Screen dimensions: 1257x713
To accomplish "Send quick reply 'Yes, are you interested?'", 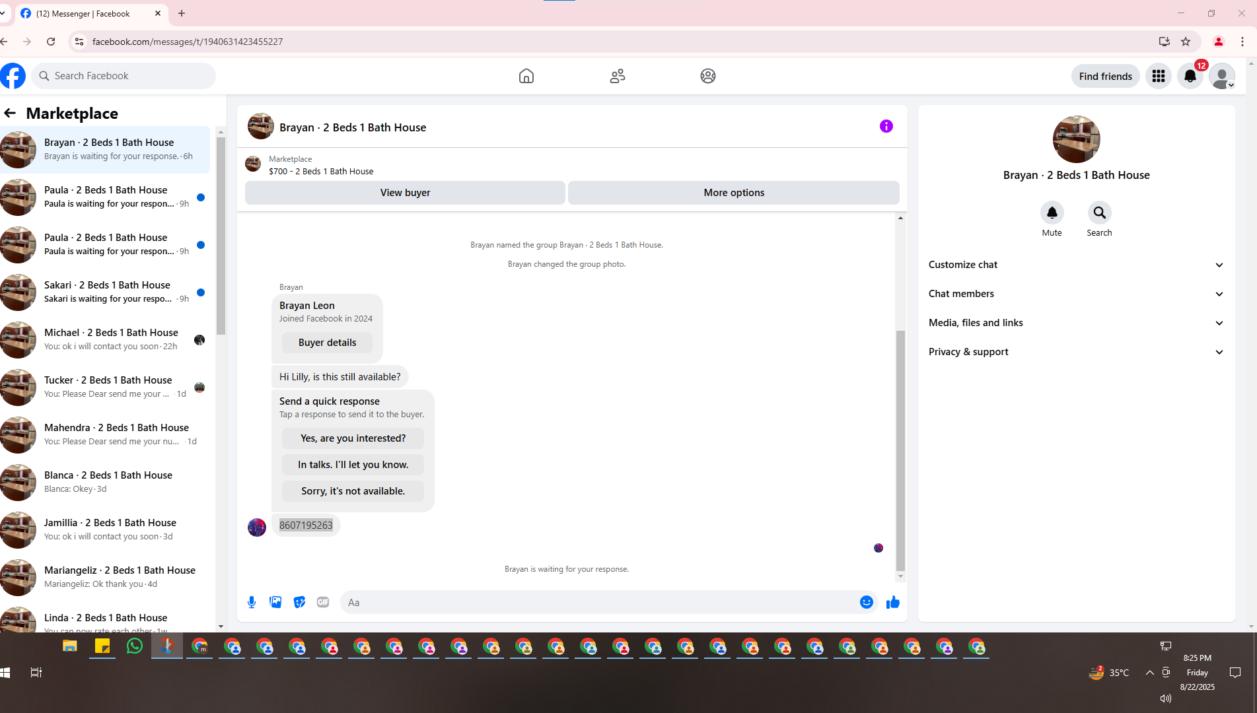I will [353, 438].
